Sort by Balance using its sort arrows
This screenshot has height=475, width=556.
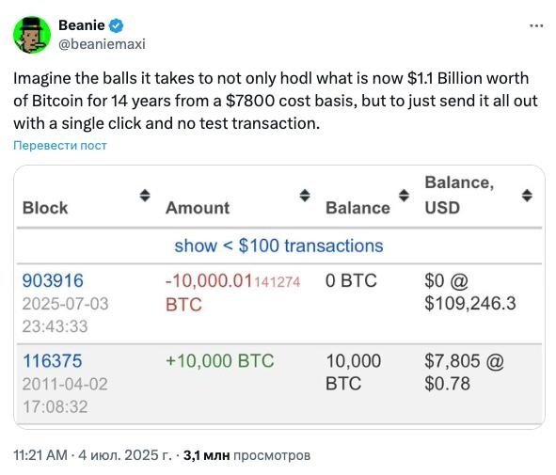tap(404, 196)
